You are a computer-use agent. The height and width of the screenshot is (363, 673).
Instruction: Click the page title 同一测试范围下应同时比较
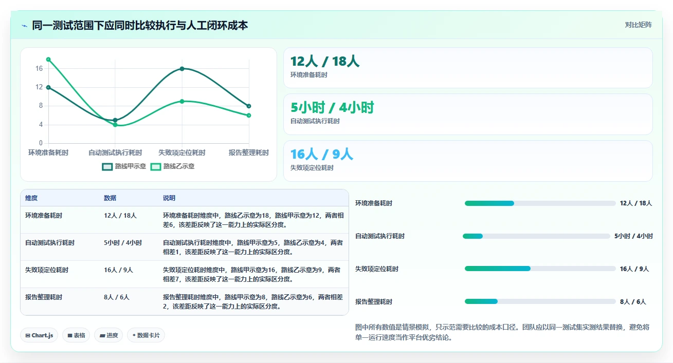140,25
